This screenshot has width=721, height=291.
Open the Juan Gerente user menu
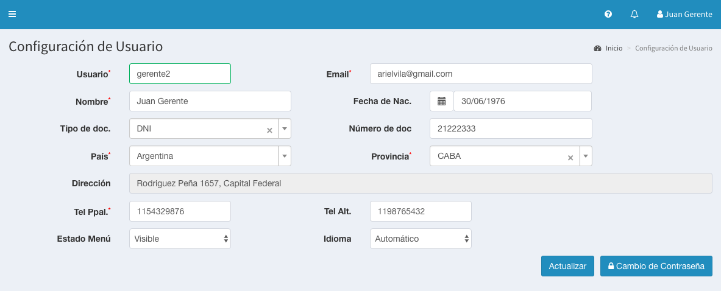pyautogui.click(x=684, y=15)
